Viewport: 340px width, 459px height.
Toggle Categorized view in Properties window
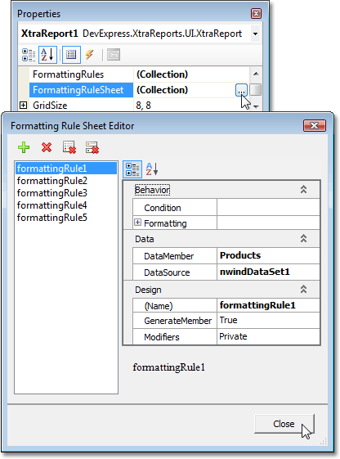[29, 55]
